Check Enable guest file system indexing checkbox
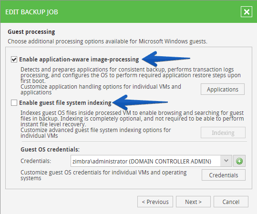The height and width of the screenshot is (214, 257). click(14, 103)
